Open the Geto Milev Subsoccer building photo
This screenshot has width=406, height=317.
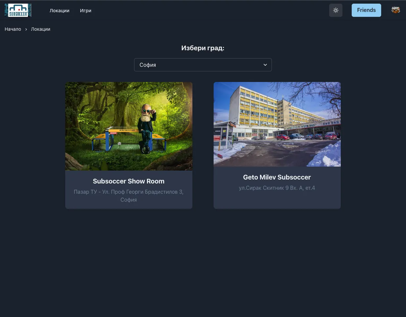pos(277,124)
